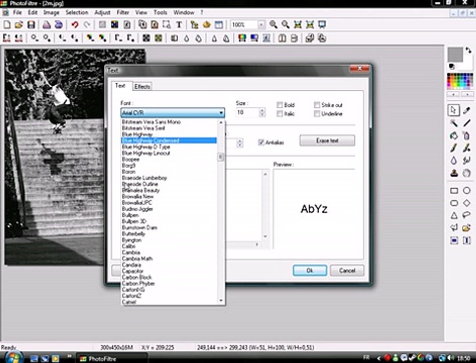Choose the Rectangle selection shape
Screen dimensions: 476x363
point(454,190)
